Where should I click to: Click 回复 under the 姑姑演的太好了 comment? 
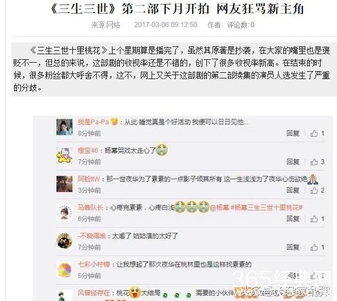coord(293,247)
